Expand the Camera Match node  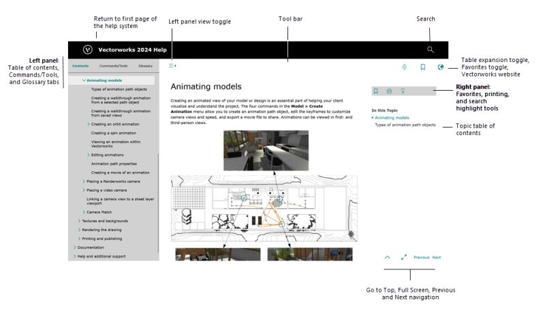(84, 212)
